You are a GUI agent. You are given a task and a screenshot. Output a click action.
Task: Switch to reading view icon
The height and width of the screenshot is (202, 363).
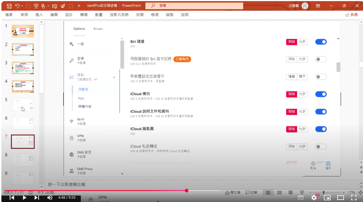point(291,192)
